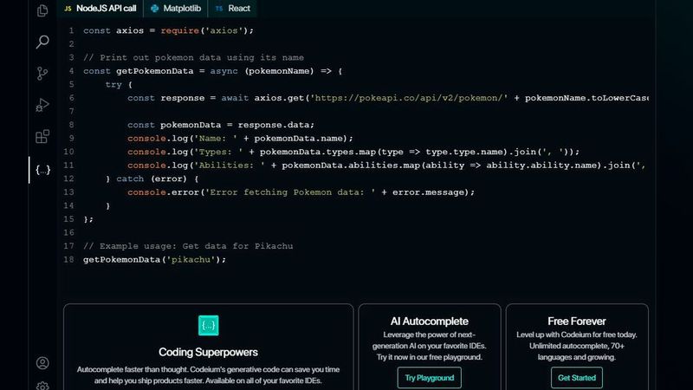Open the Source Control branch icon
The image size is (693, 390).
click(x=42, y=74)
